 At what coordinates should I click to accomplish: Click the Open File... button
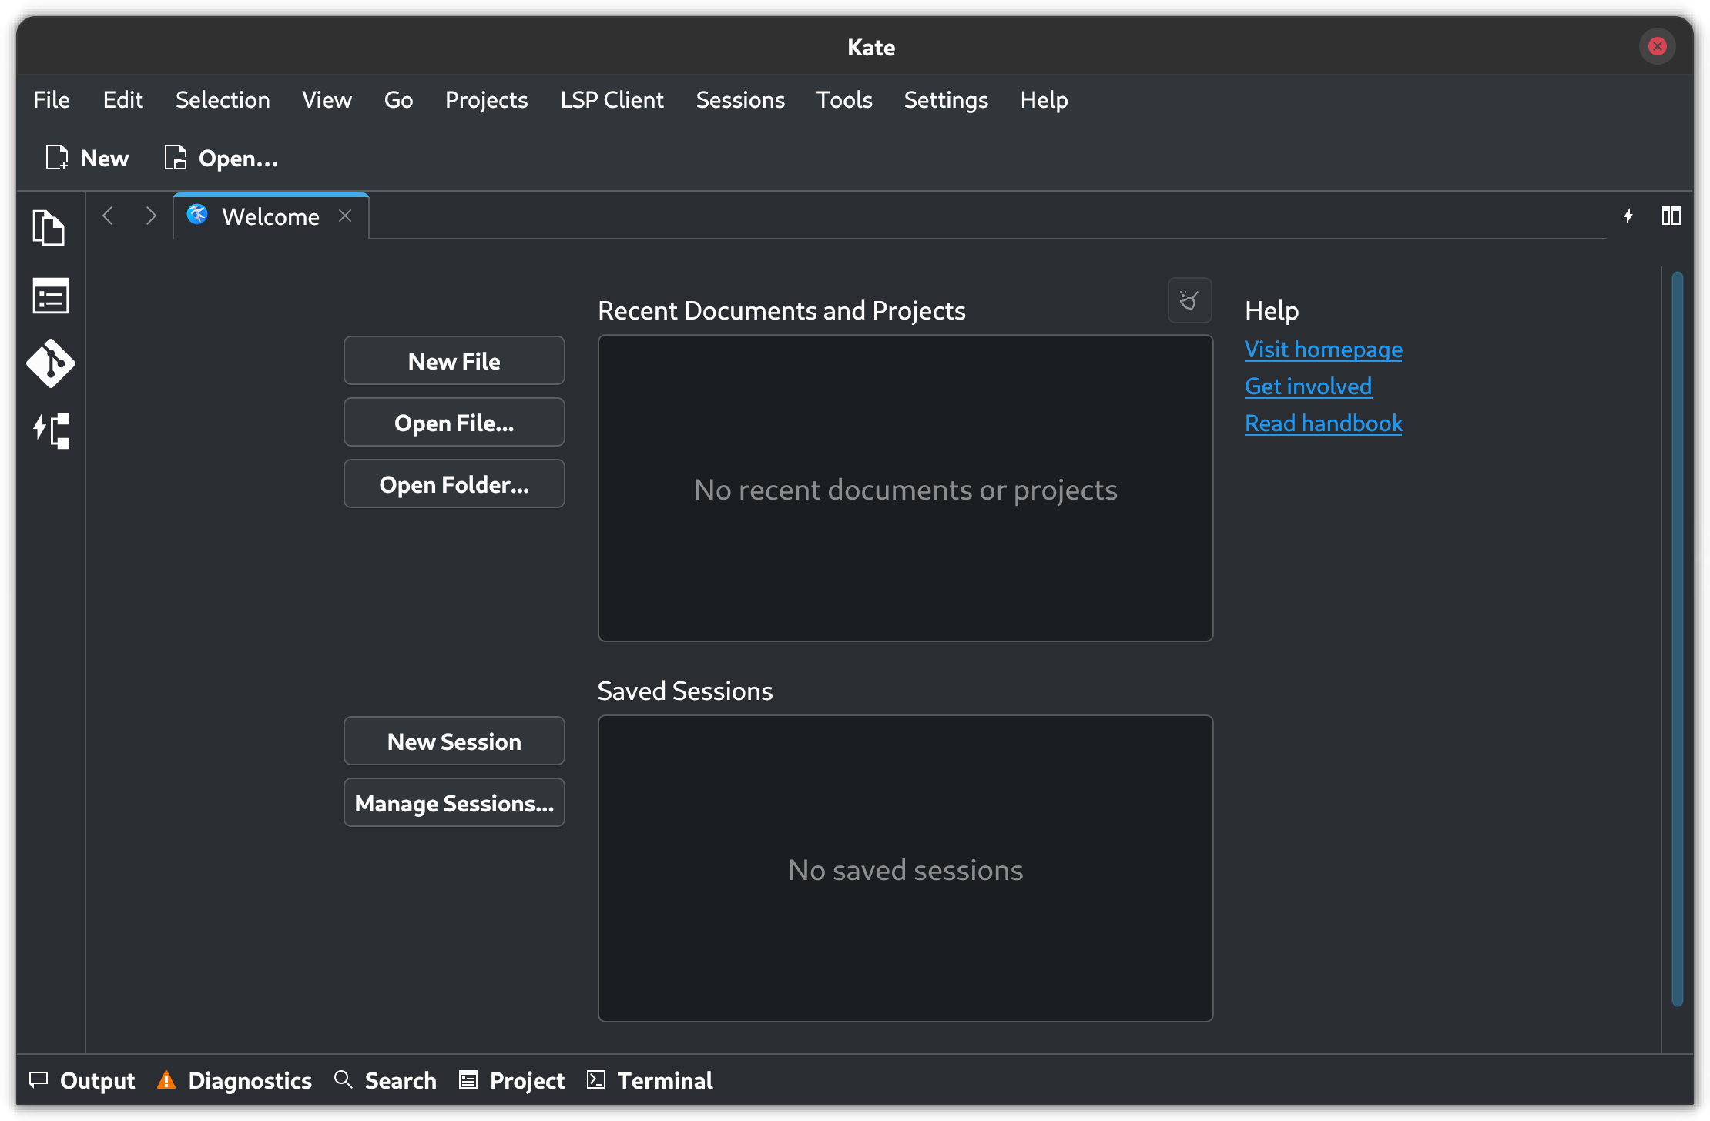tap(454, 423)
